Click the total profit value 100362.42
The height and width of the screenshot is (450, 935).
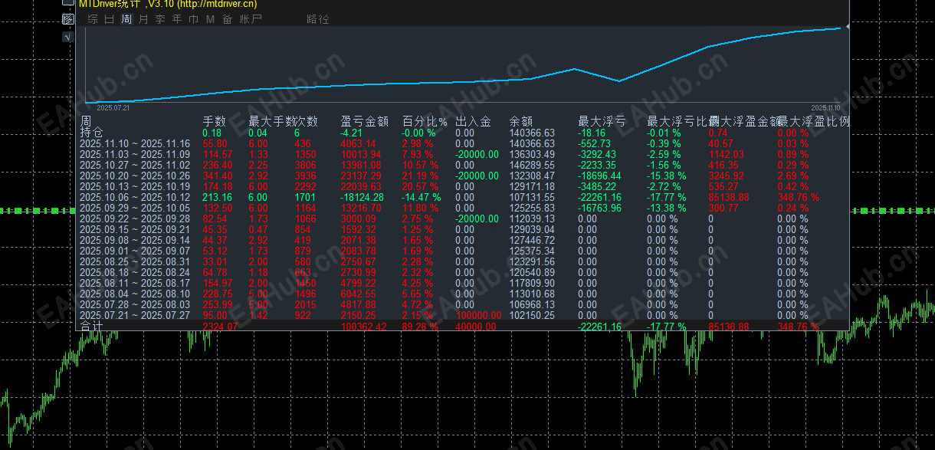[x=365, y=327]
